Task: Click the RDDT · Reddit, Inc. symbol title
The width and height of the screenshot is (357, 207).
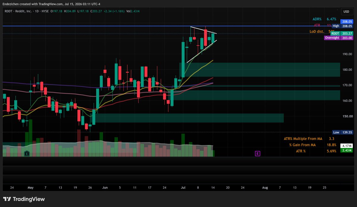Action: tap(18, 11)
